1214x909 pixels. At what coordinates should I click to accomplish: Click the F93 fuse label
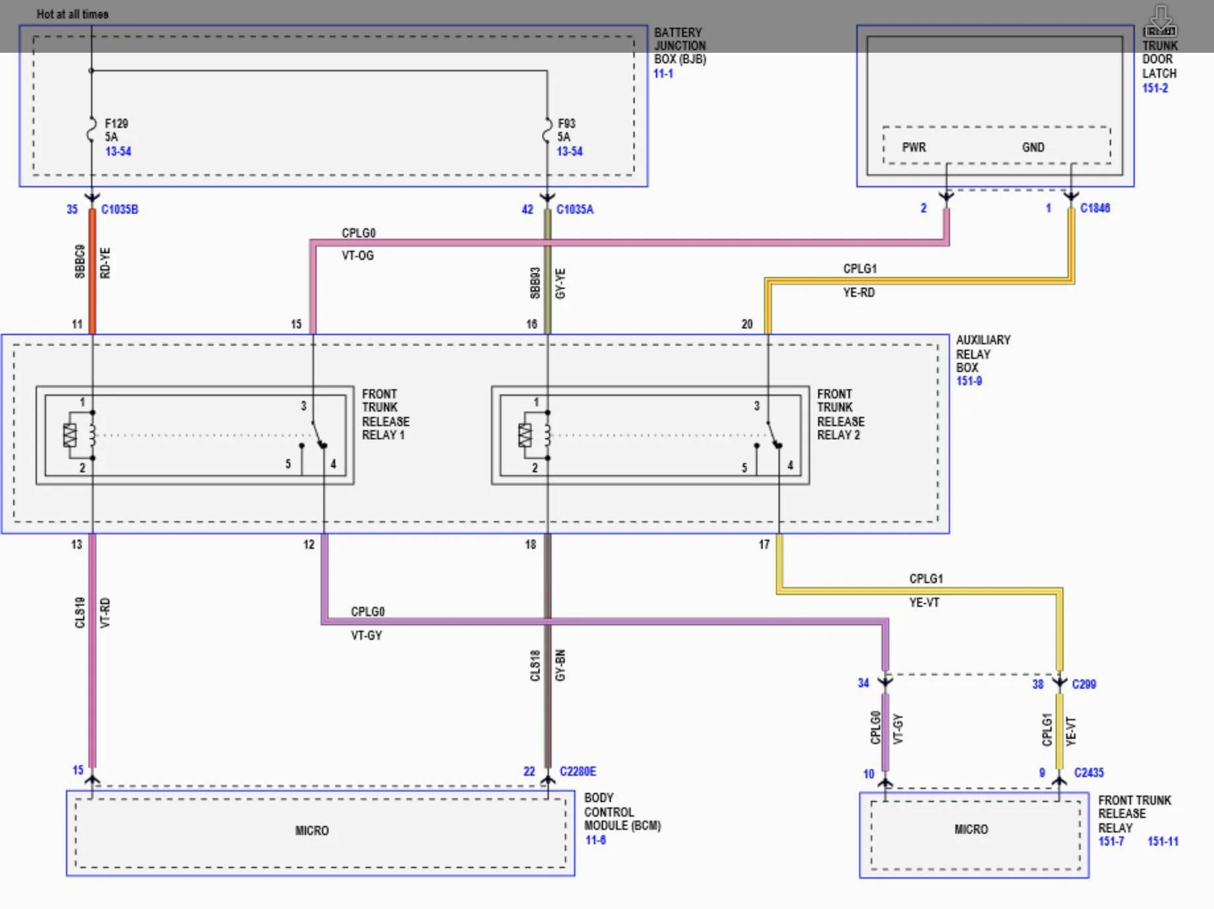[566, 123]
